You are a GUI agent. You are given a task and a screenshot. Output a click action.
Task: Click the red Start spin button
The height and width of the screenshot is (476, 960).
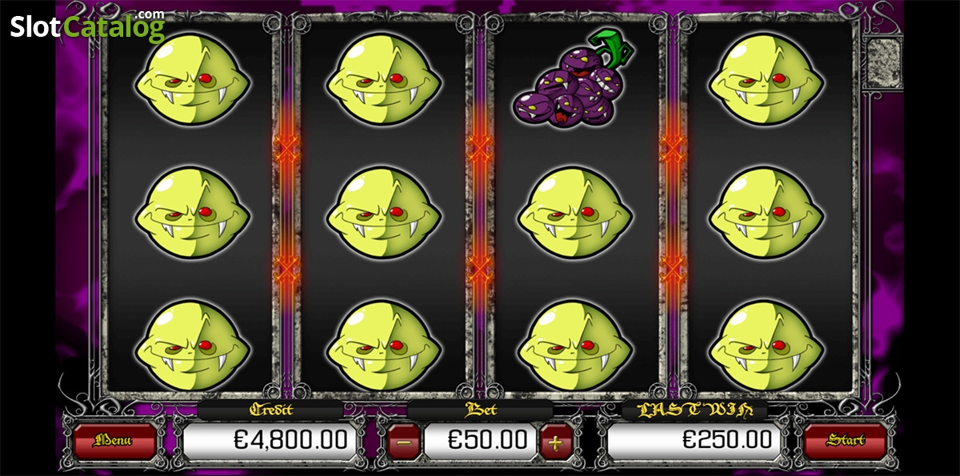pos(846,440)
